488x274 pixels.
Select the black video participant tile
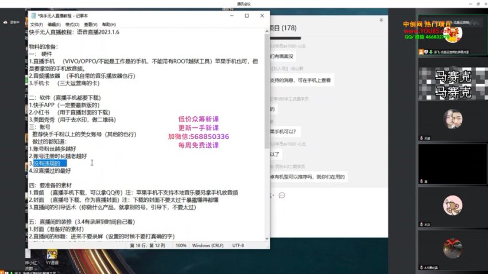pos(452,164)
